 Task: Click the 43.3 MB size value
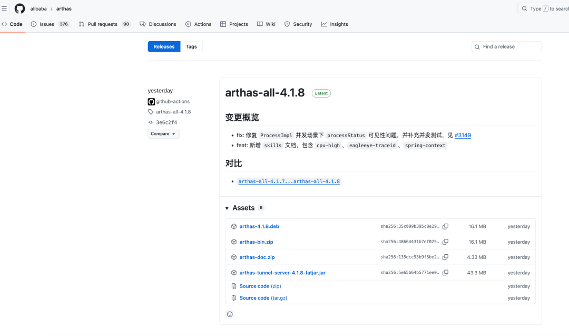point(476,273)
